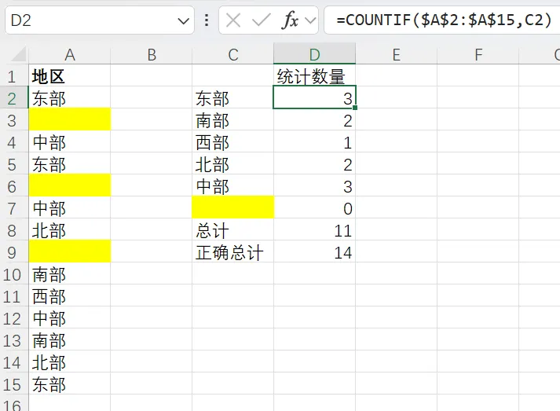This screenshot has width=560, height=411.
Task: Click cell D6 next to 中部
Action: coord(315,187)
